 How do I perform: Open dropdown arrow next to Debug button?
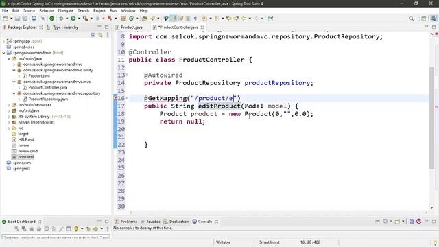coord(67,19)
